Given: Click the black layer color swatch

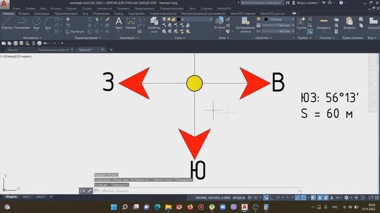Looking at the screenshot, I should pos(179,19).
